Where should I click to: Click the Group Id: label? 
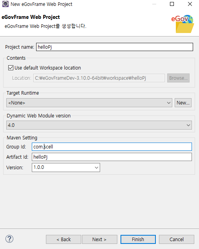click(16, 147)
